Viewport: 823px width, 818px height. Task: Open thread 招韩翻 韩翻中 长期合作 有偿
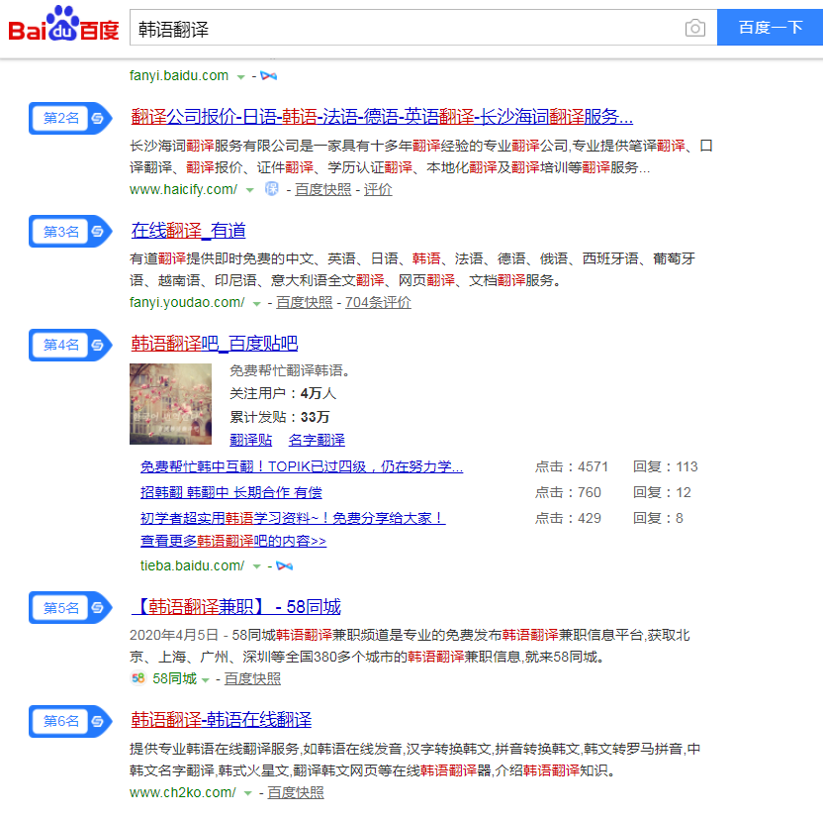(x=230, y=492)
